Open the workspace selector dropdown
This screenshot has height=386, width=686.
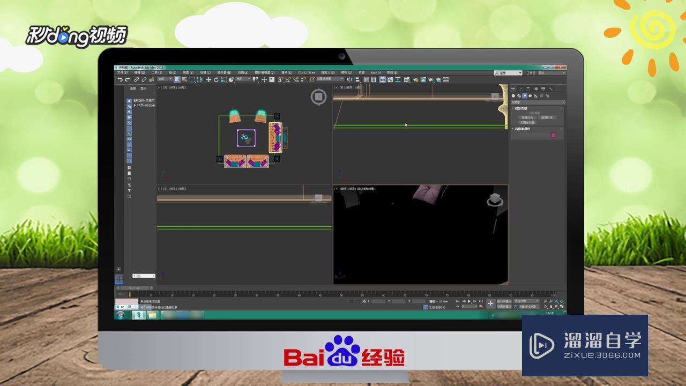(551, 72)
